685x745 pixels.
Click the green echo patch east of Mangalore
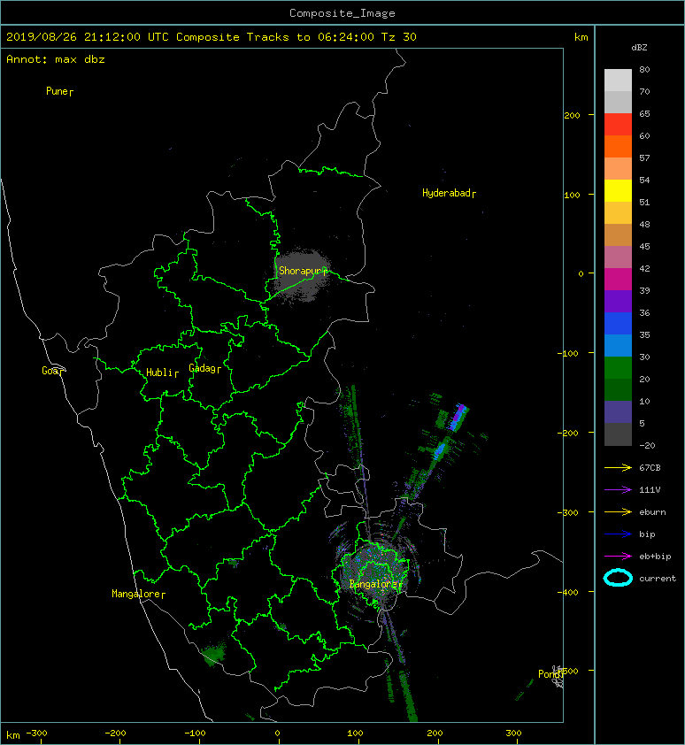coord(212,654)
